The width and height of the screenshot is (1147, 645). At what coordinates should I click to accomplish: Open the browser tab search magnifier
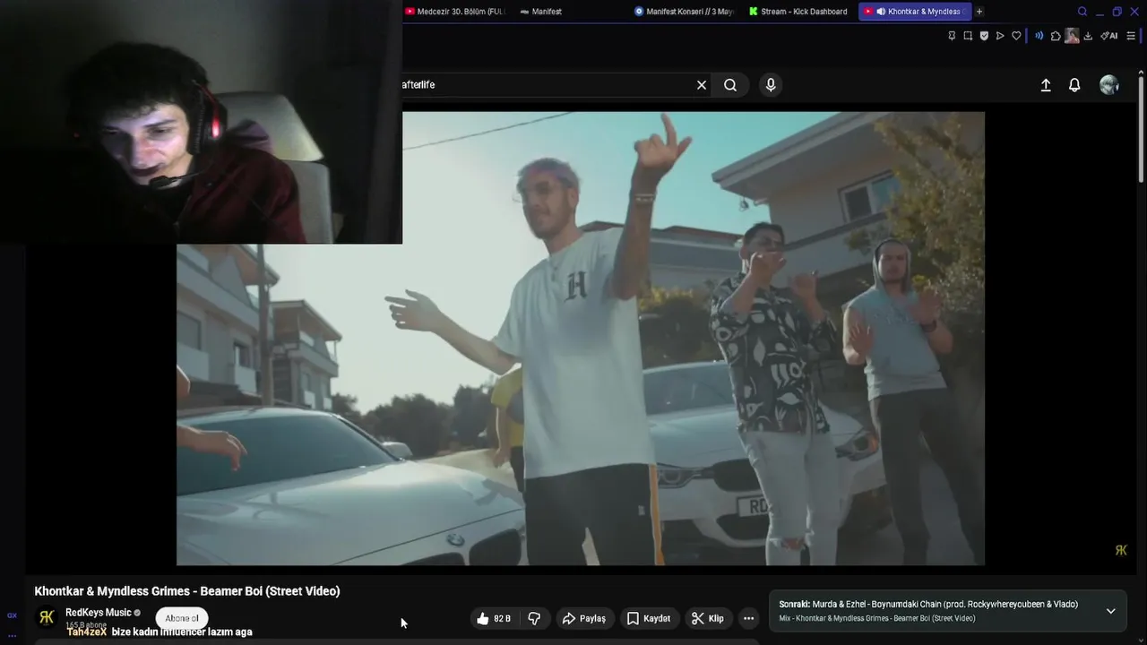click(1082, 12)
